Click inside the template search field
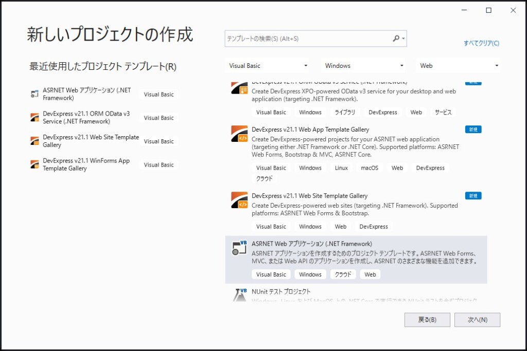 tap(308, 39)
